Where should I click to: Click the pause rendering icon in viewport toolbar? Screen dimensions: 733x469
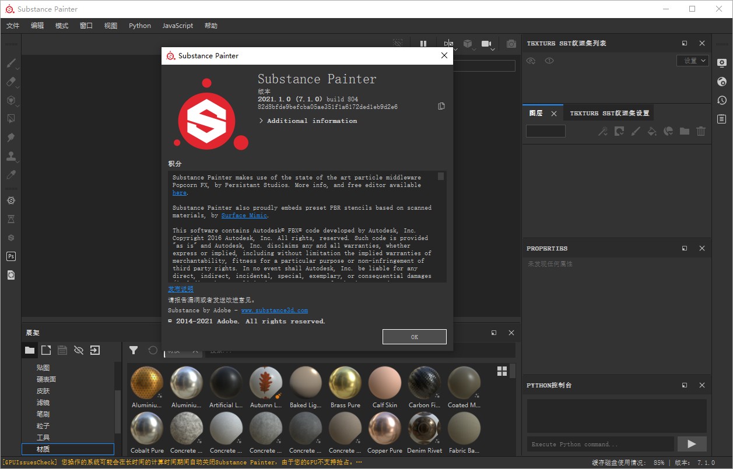423,44
